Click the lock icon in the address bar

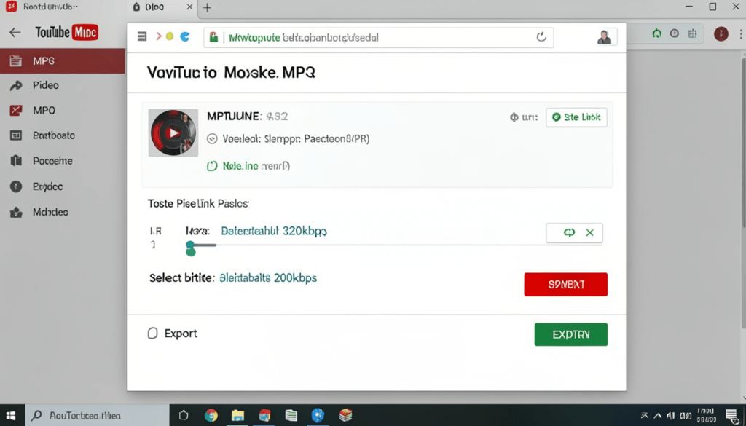(x=213, y=37)
